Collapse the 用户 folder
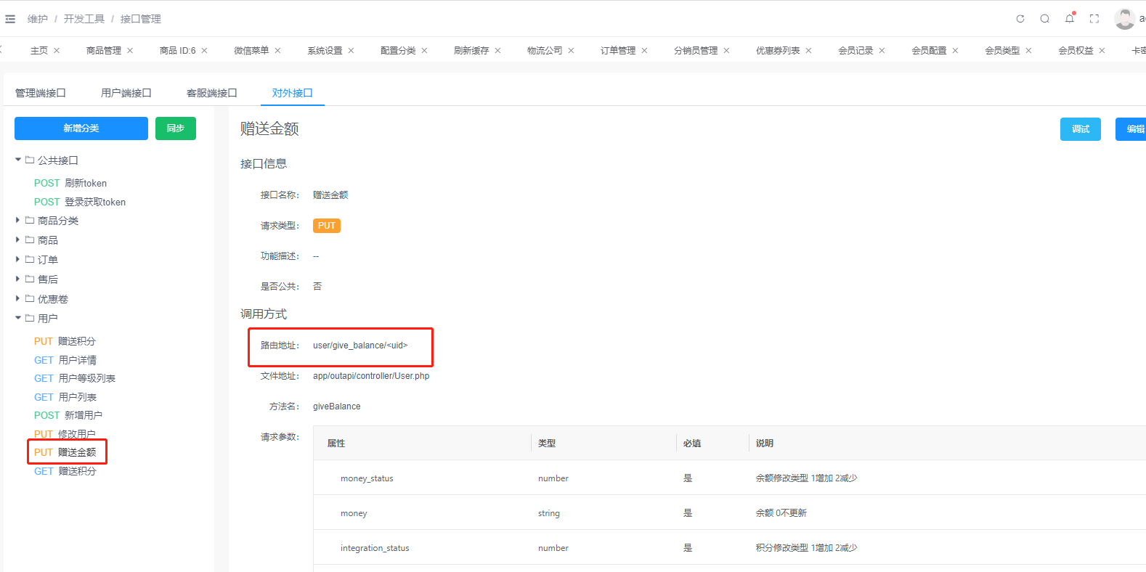The image size is (1146, 572). [x=18, y=318]
